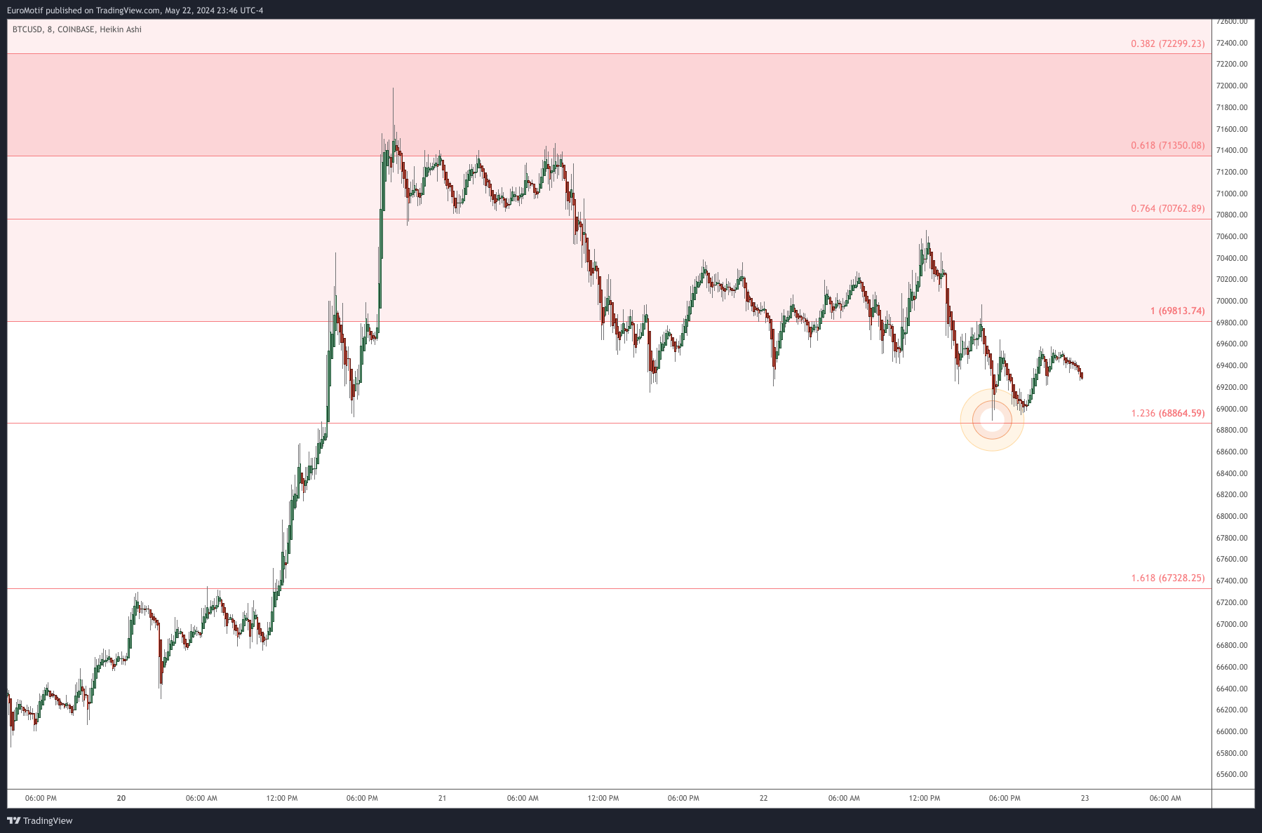Viewport: 1262px width, 833px height.
Task: Click the 68800.00 price axis value
Action: click(x=1232, y=430)
